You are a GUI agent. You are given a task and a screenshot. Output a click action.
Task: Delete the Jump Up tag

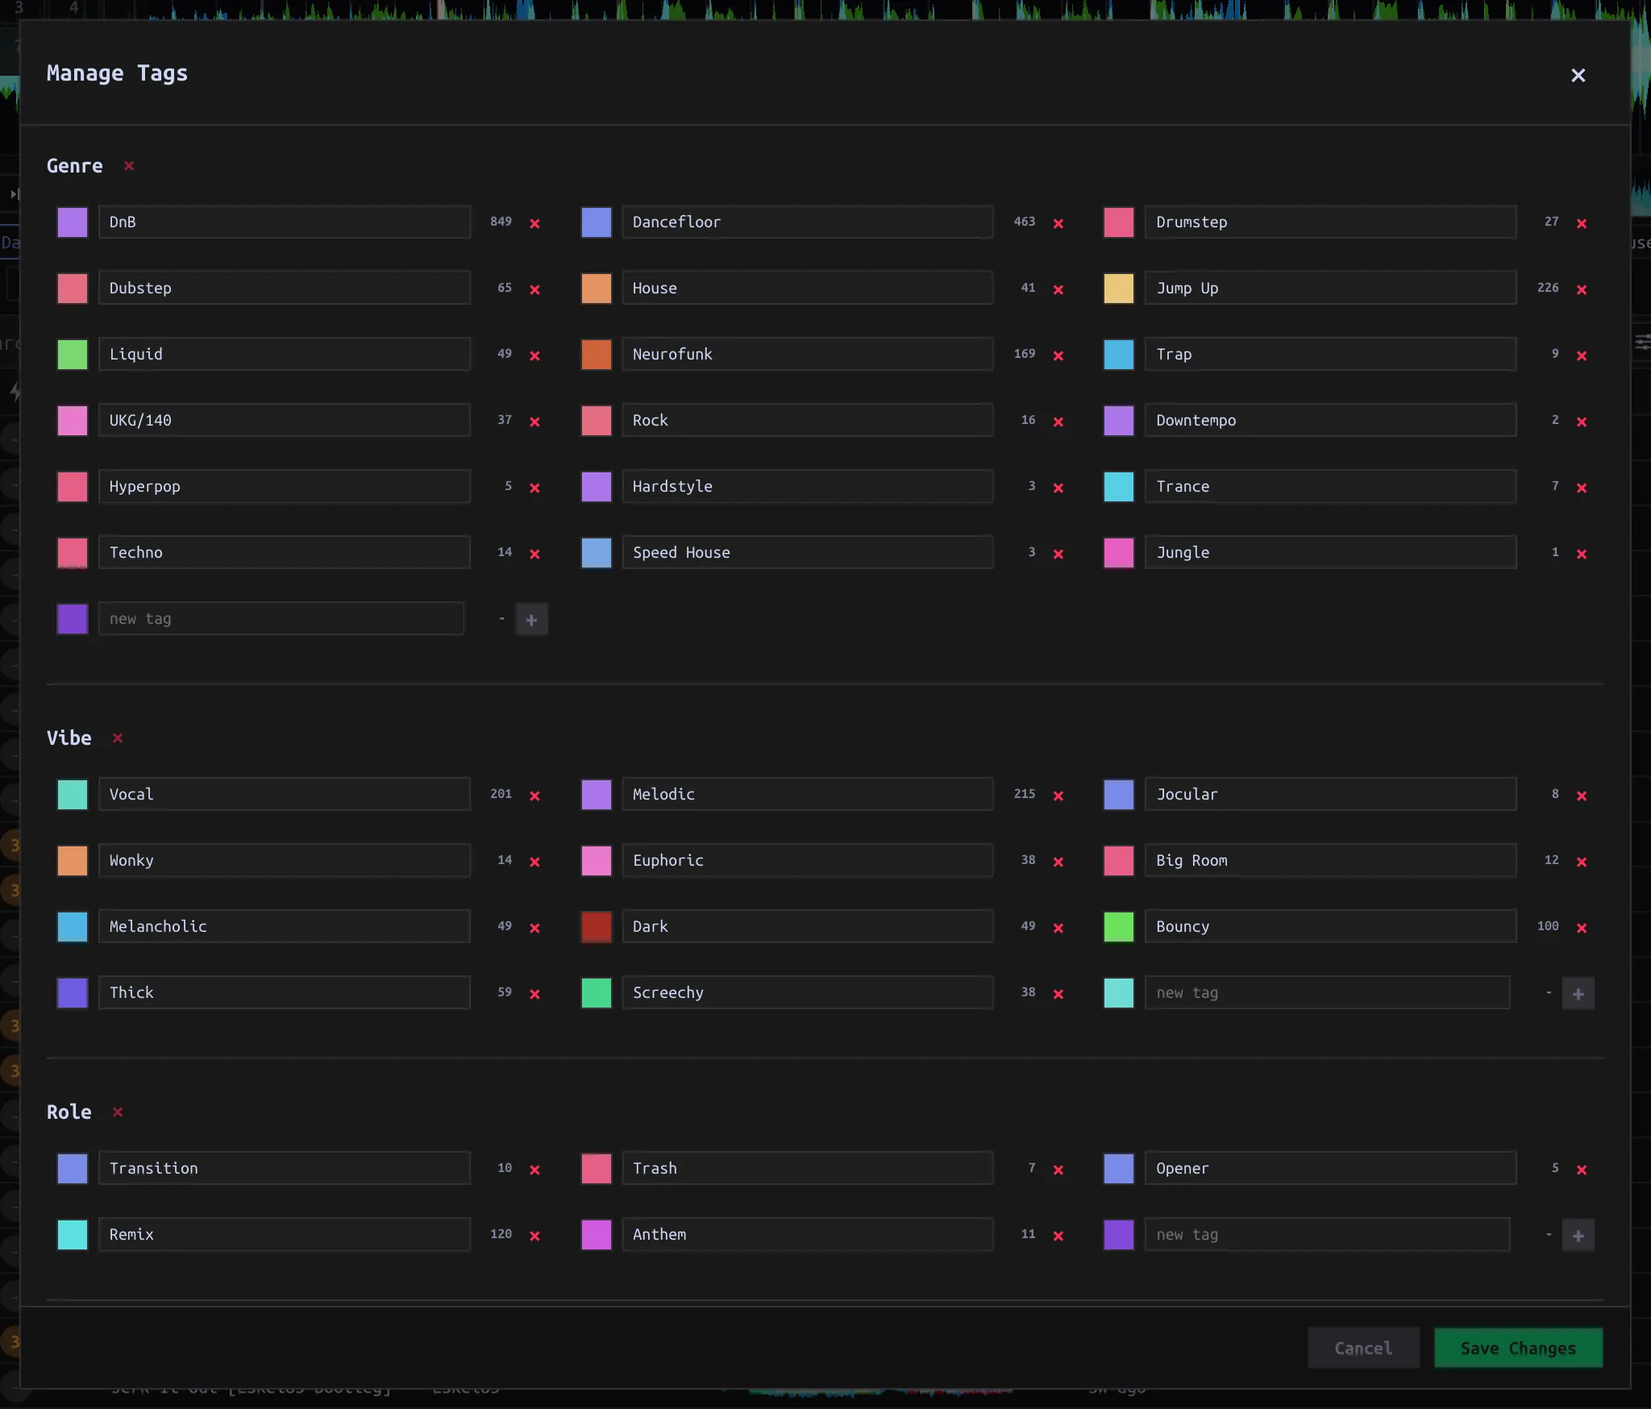(1582, 289)
